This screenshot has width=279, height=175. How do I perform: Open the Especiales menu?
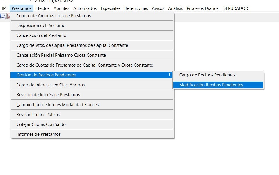pos(110,8)
